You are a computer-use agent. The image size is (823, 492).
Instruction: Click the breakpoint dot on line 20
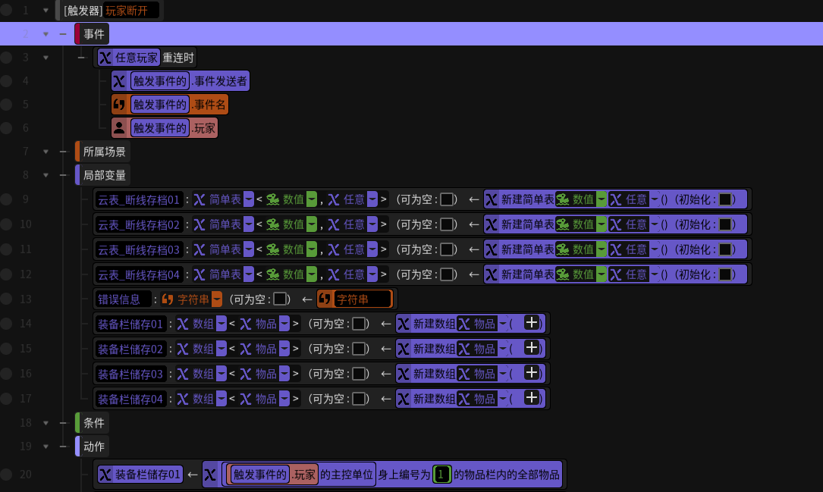coord(6,475)
